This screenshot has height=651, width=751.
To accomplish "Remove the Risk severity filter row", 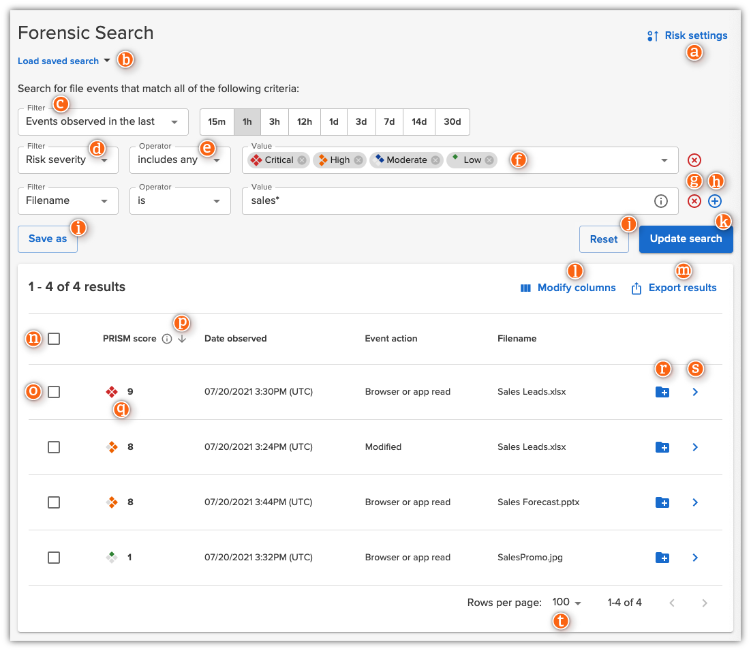I will (x=694, y=160).
